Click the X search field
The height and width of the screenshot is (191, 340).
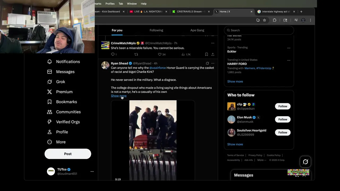coord(259,30)
